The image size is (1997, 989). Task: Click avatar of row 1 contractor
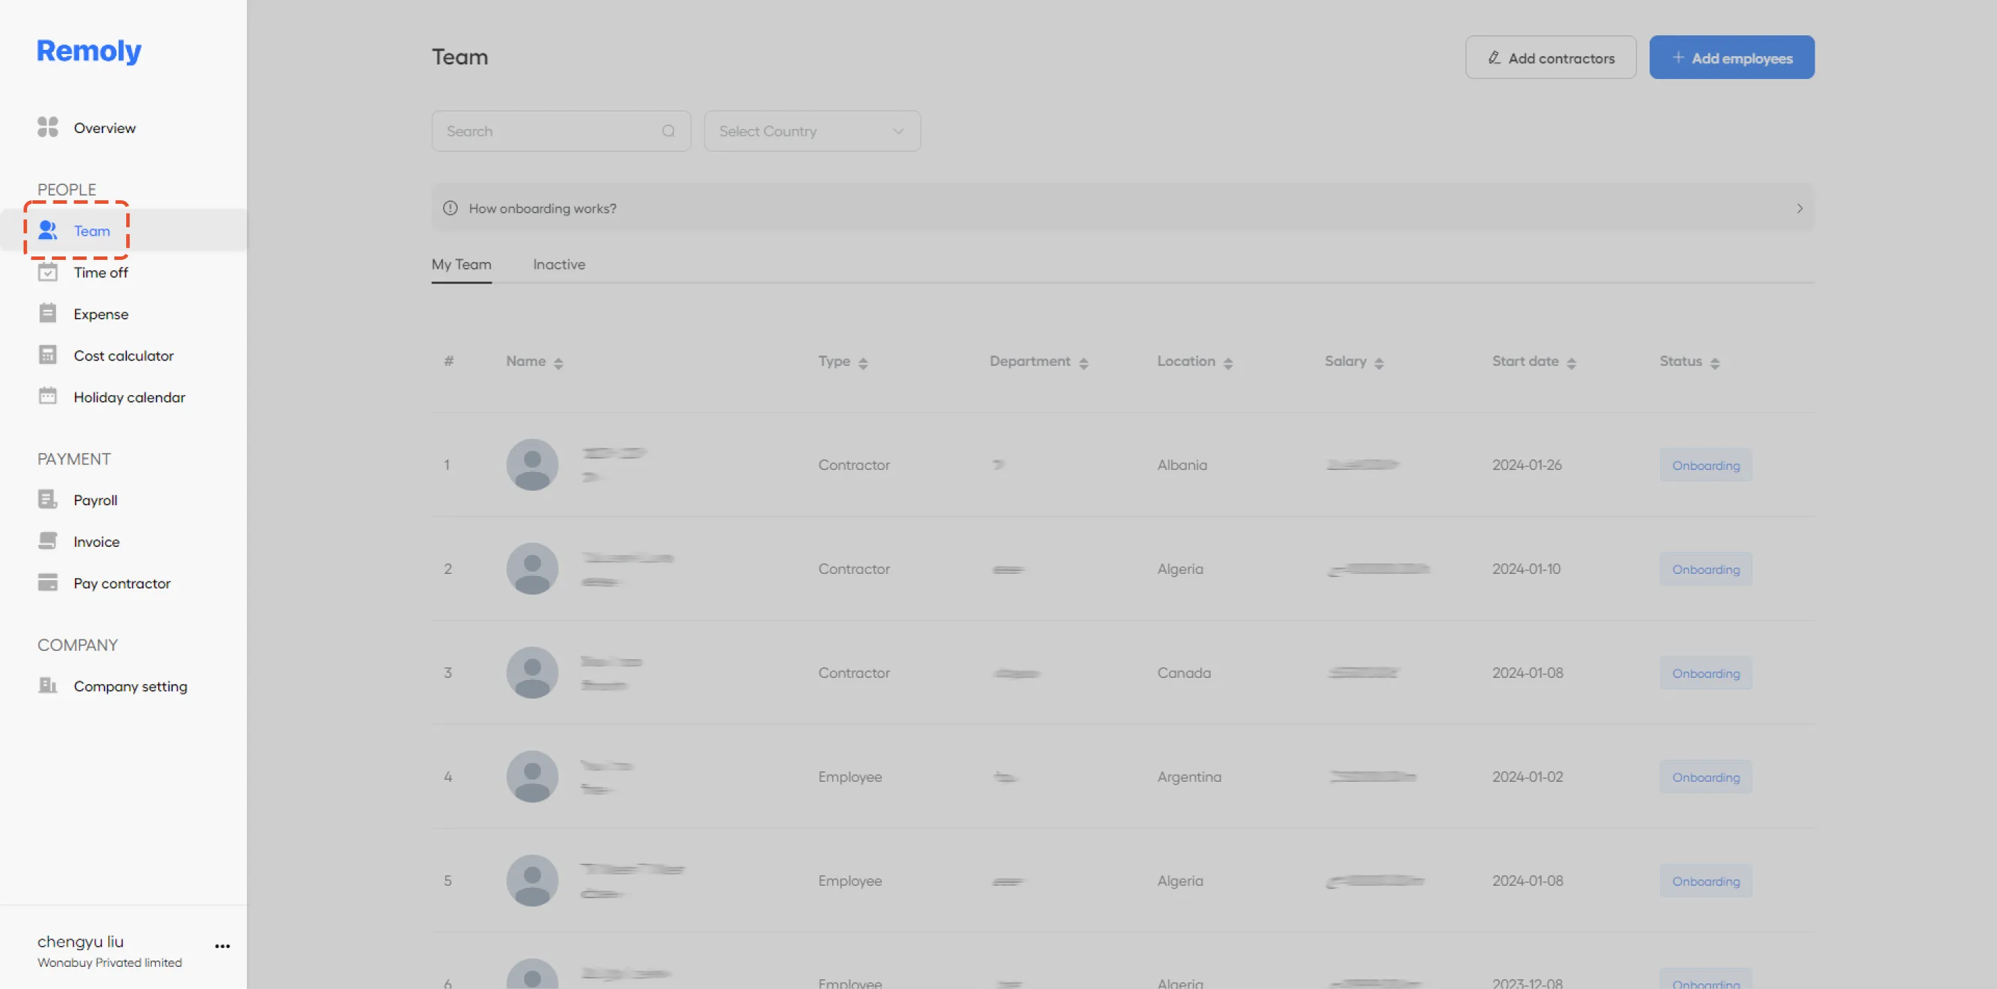(x=533, y=464)
